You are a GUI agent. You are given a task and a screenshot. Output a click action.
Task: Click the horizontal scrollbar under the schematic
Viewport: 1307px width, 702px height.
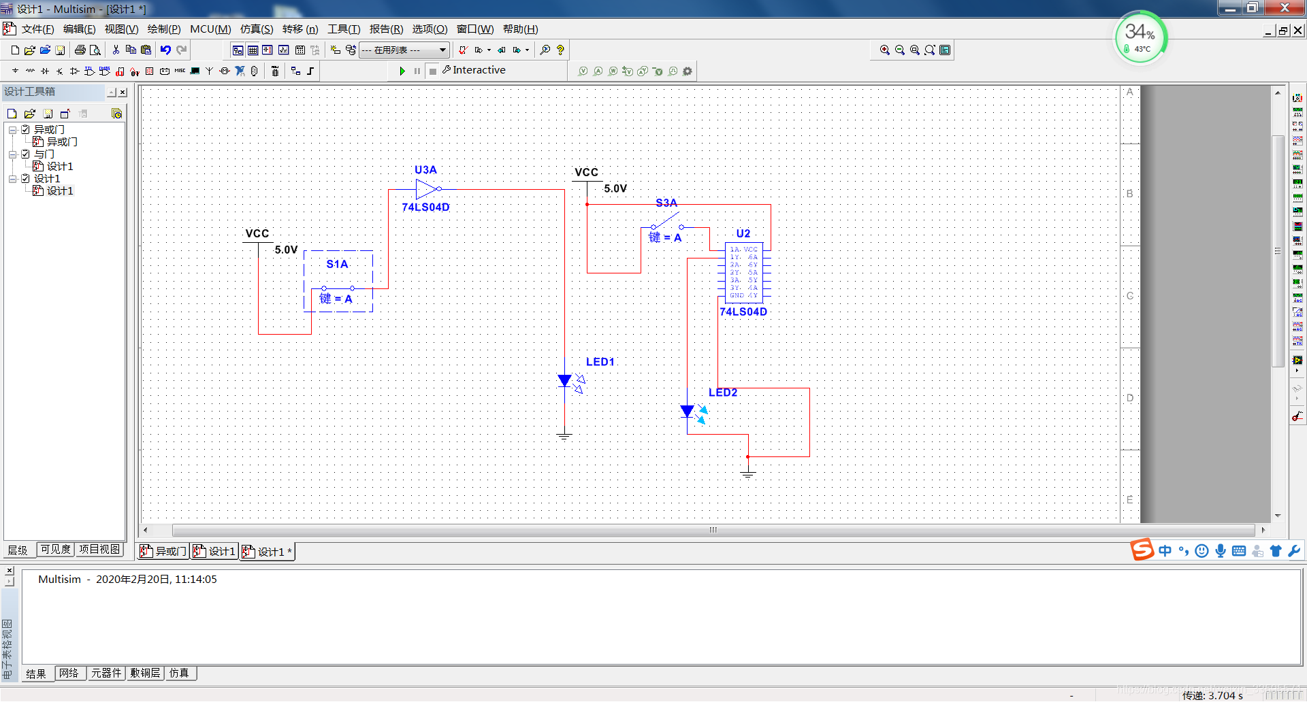[713, 530]
